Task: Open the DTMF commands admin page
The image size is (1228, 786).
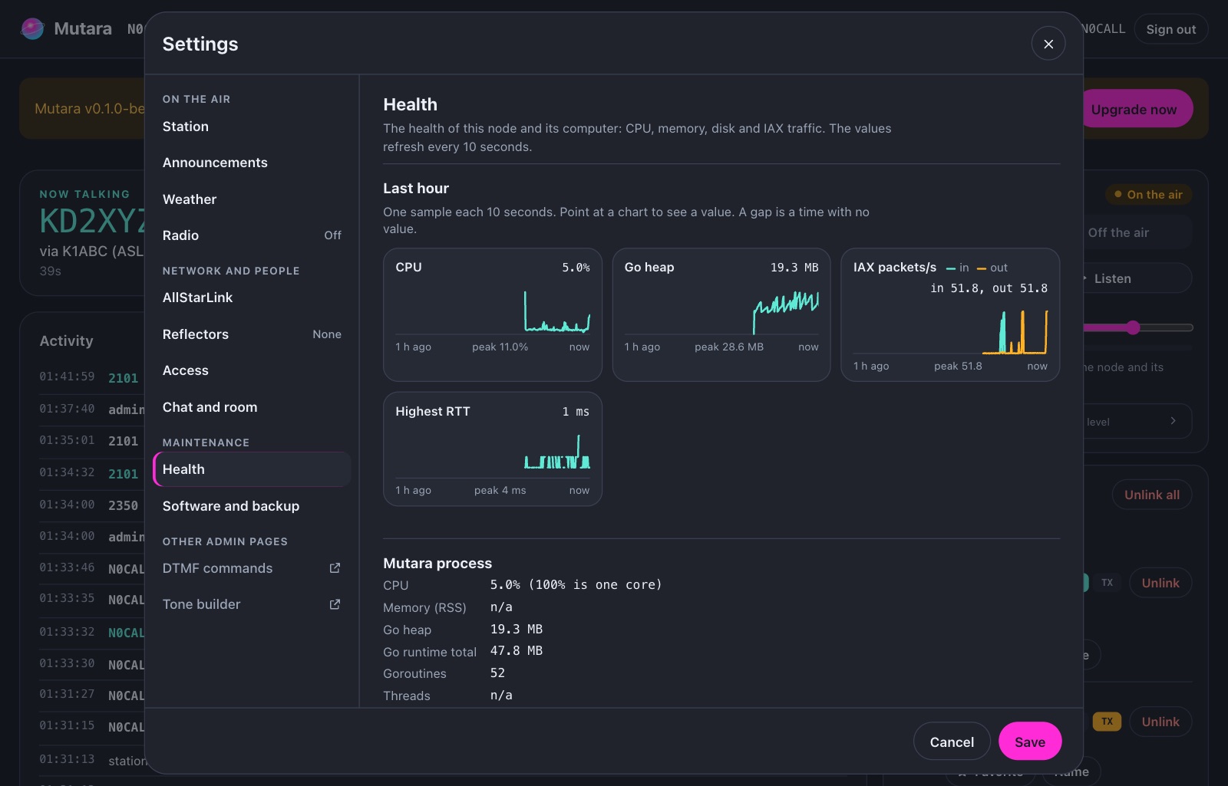Action: click(252, 568)
